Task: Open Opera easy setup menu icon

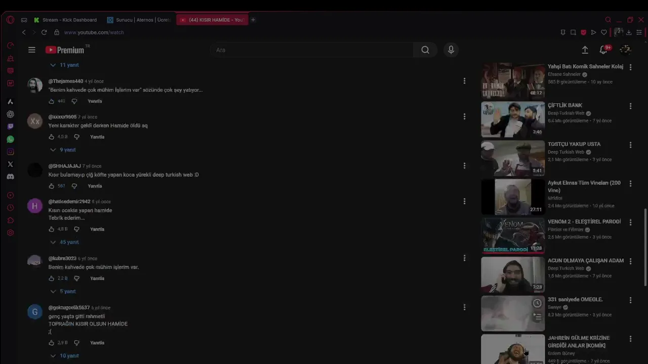Action: coord(639,32)
